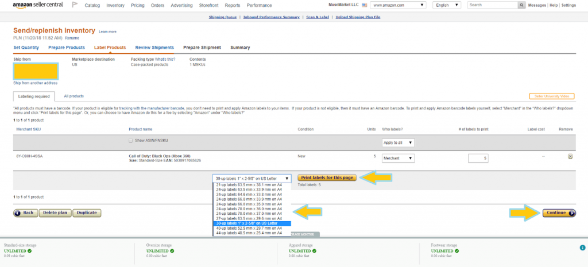Open the Catalog menu
The width and height of the screenshot is (588, 267).
tap(92, 6)
